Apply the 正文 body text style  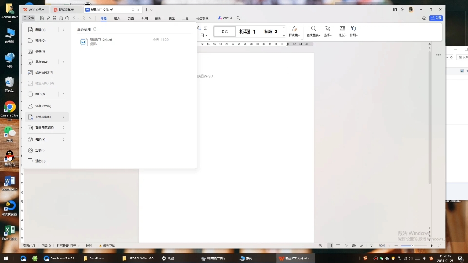(x=224, y=32)
